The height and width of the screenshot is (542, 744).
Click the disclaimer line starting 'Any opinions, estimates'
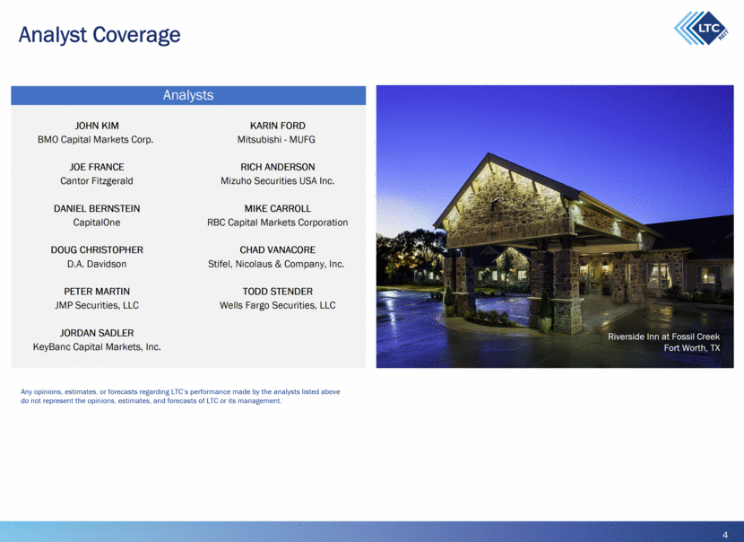point(180,392)
